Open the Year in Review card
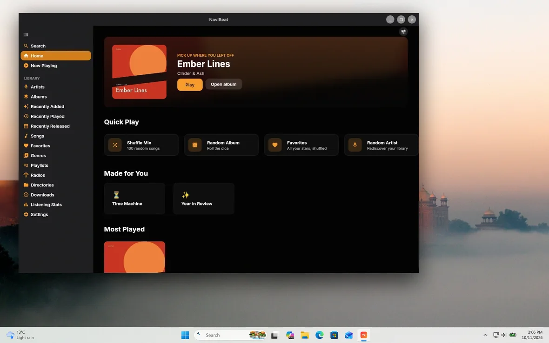Image resolution: width=549 pixels, height=343 pixels. point(203,198)
